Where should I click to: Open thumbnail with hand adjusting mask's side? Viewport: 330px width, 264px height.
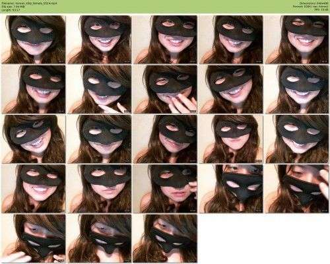(x=165, y=189)
